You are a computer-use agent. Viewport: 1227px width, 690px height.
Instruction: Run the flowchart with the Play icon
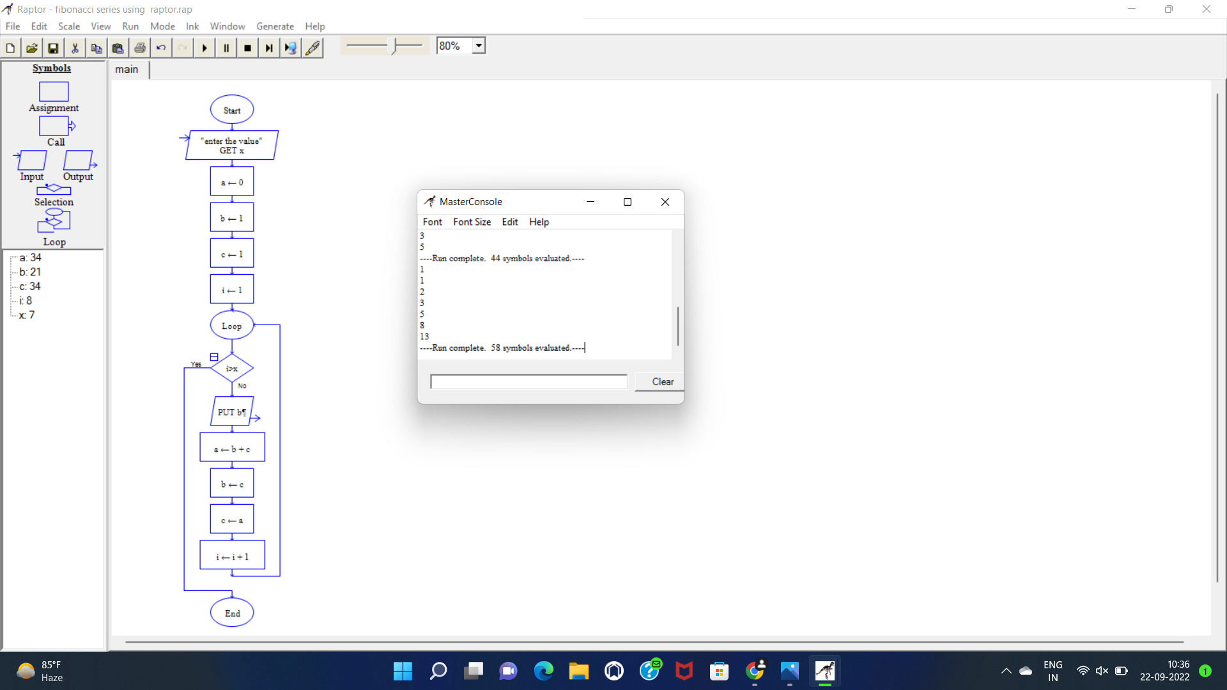tap(204, 47)
